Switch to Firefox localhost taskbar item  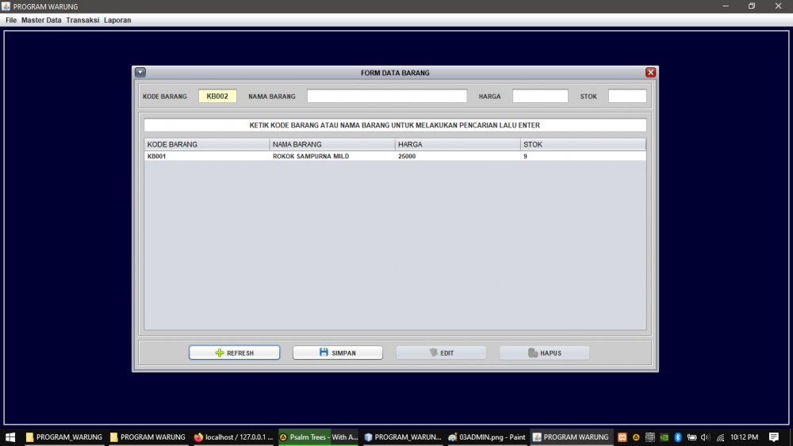click(x=234, y=436)
